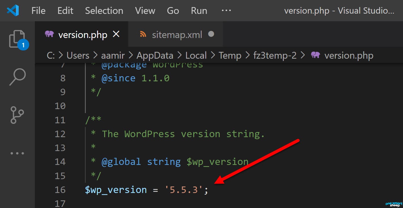Click the PHP elephant icon in breadcrumb
The height and width of the screenshot is (208, 403).
315,55
